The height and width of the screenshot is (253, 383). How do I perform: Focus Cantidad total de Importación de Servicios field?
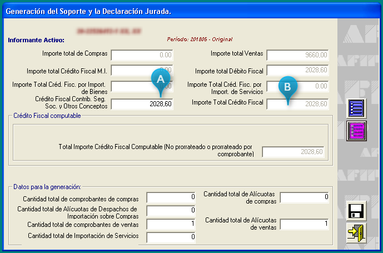tap(171, 237)
